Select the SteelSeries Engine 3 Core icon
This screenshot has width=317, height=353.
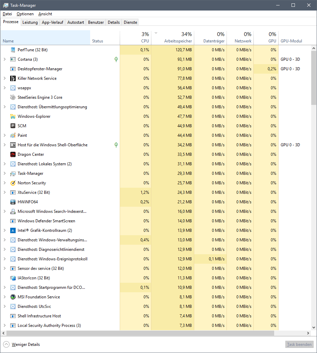coord(13,97)
